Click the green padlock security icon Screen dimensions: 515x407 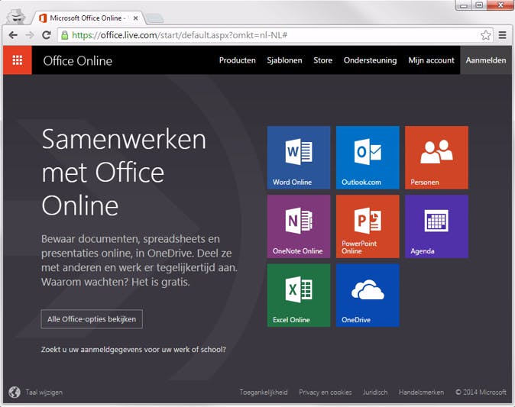click(65, 35)
